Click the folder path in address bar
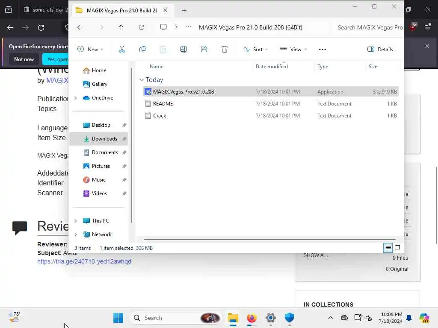Screen dimensions: 438x328 tap(251, 27)
